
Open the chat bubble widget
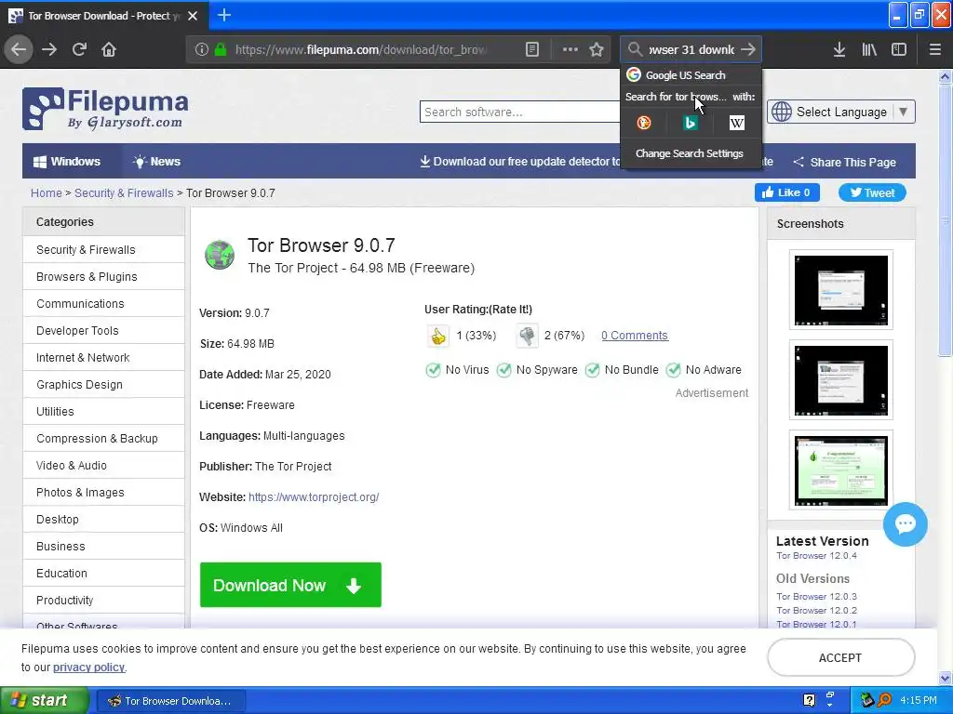(905, 524)
